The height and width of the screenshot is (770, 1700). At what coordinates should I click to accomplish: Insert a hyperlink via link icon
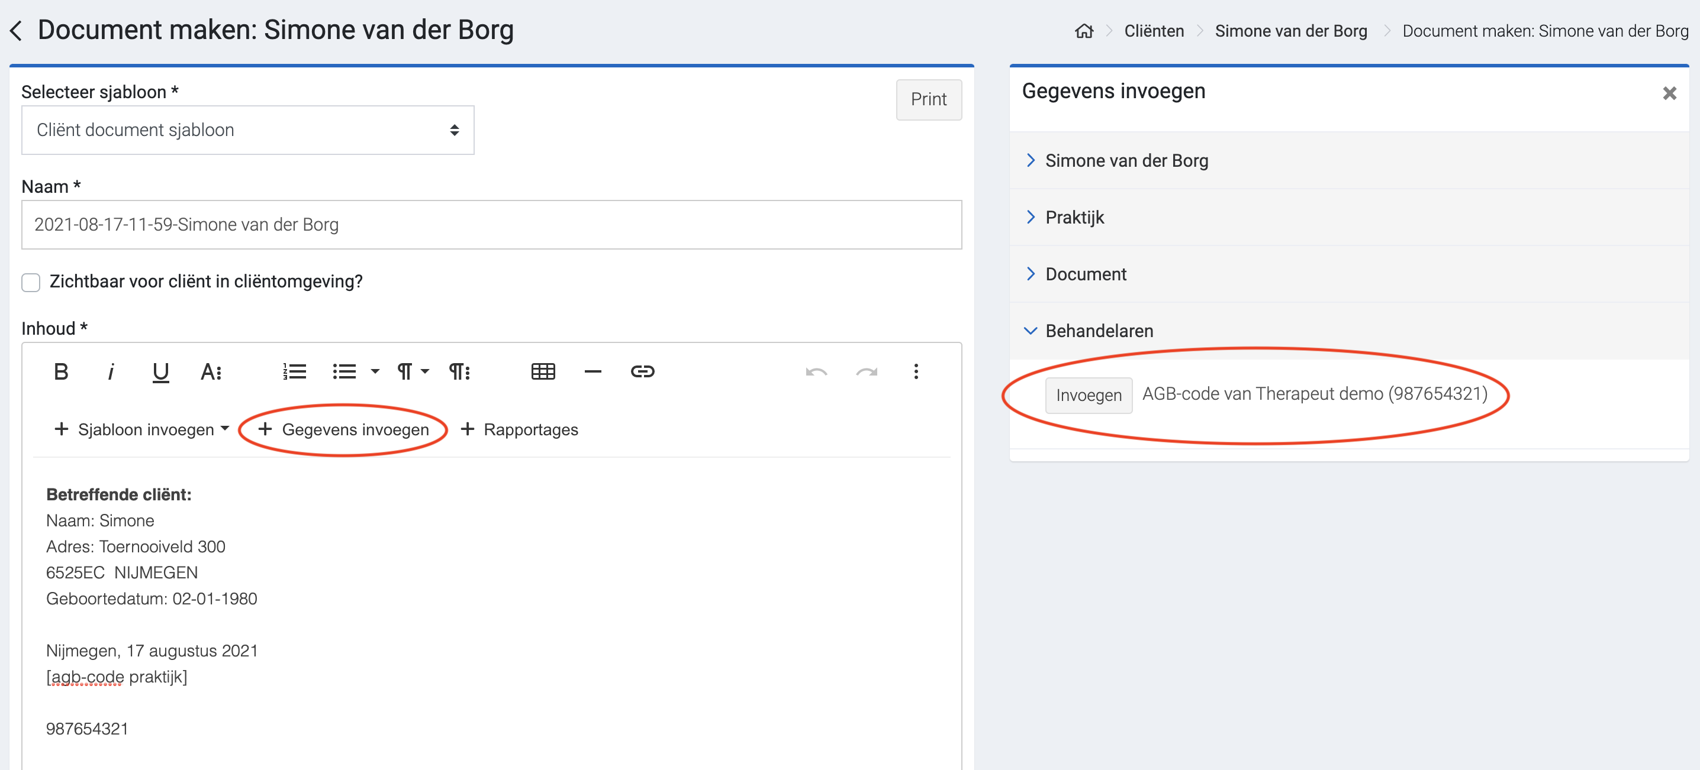pos(642,372)
